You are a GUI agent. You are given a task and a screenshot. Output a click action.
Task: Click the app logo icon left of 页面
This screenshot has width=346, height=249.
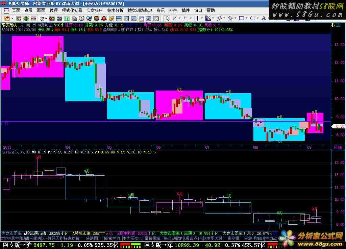pyautogui.click(x=6, y=10)
